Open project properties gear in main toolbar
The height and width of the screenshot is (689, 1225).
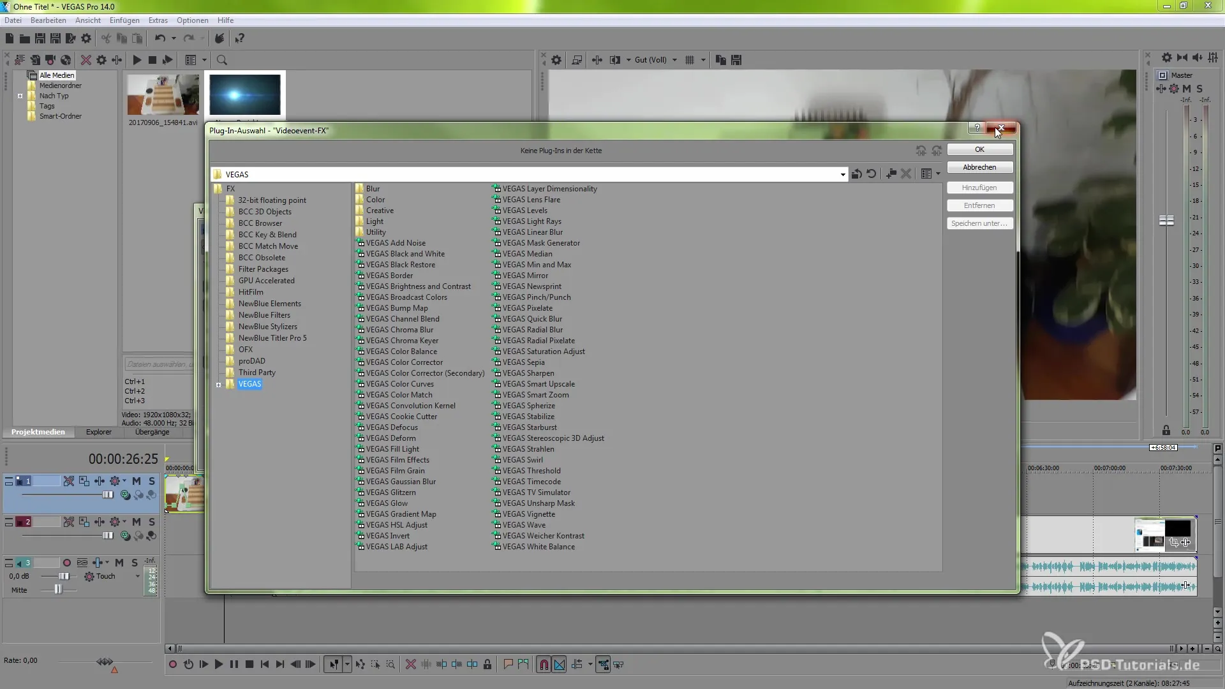(86, 39)
